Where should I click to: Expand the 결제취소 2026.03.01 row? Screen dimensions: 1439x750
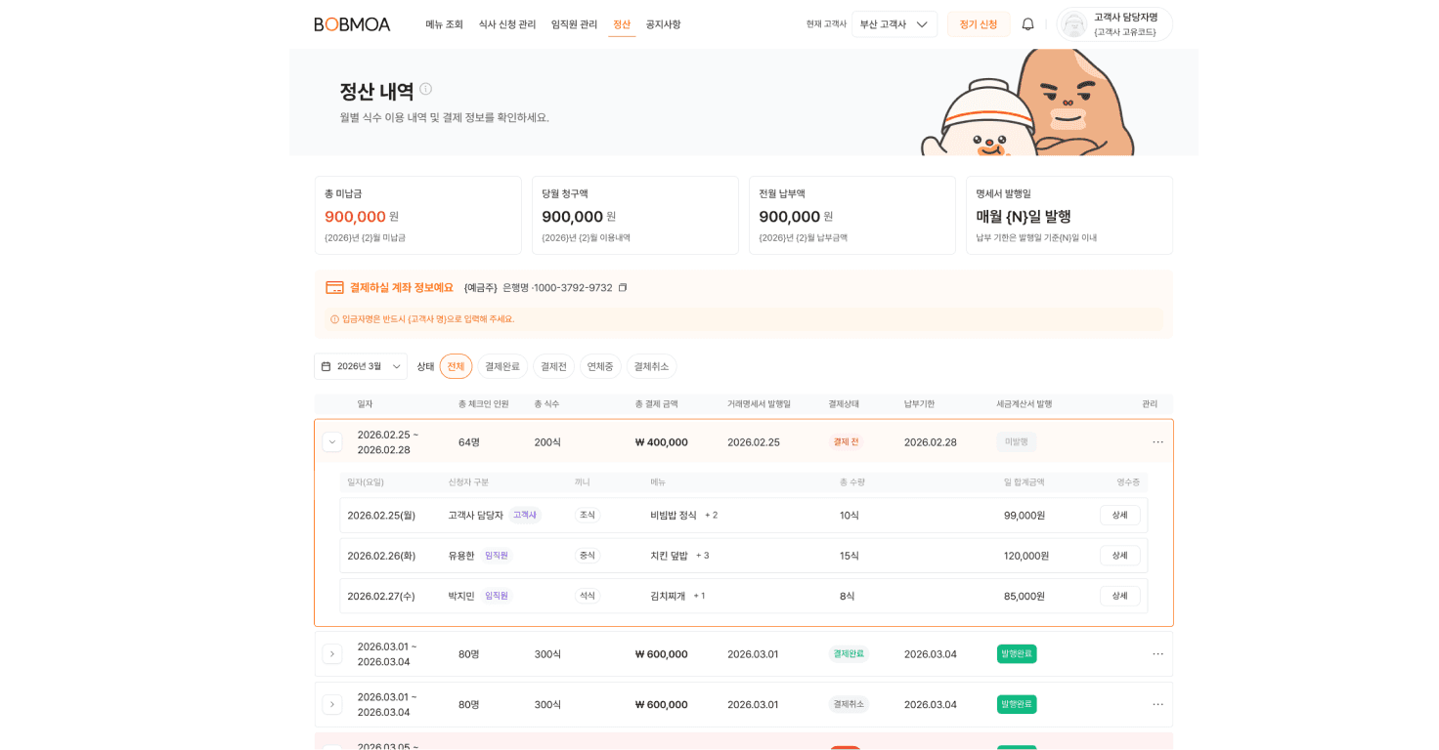[x=332, y=705]
